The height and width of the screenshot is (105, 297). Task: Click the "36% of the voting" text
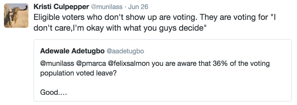(241, 64)
